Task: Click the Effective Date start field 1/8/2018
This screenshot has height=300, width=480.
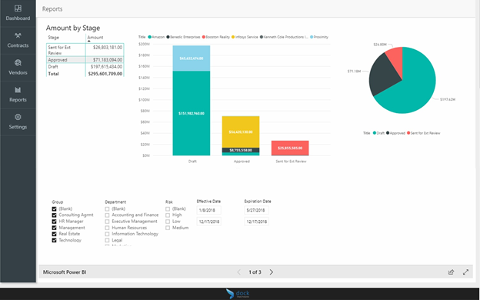Action: [x=208, y=210]
